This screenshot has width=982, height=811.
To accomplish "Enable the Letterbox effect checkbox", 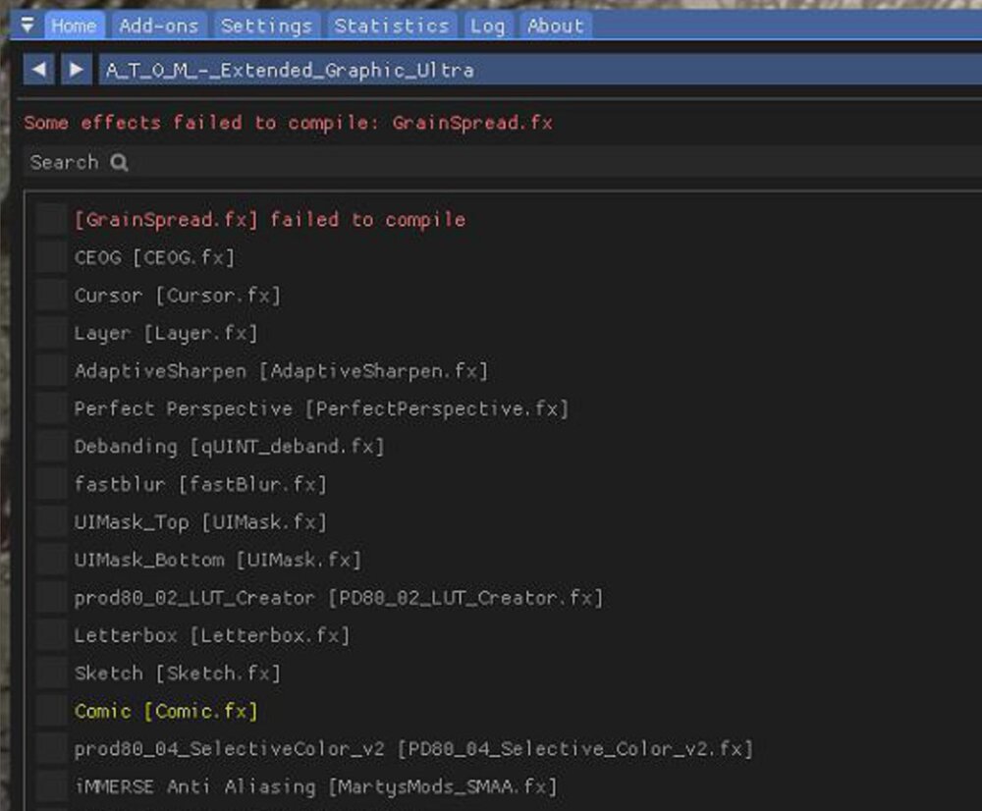I will coord(51,635).
